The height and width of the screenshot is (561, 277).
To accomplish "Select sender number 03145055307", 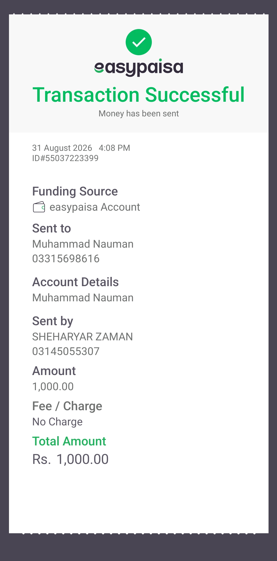I will click(66, 351).
